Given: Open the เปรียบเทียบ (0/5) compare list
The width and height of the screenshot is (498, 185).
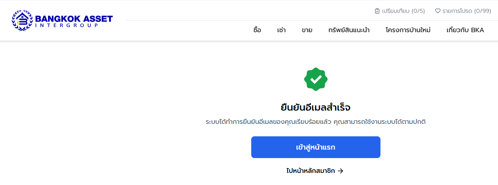Looking at the screenshot, I should coord(403,11).
